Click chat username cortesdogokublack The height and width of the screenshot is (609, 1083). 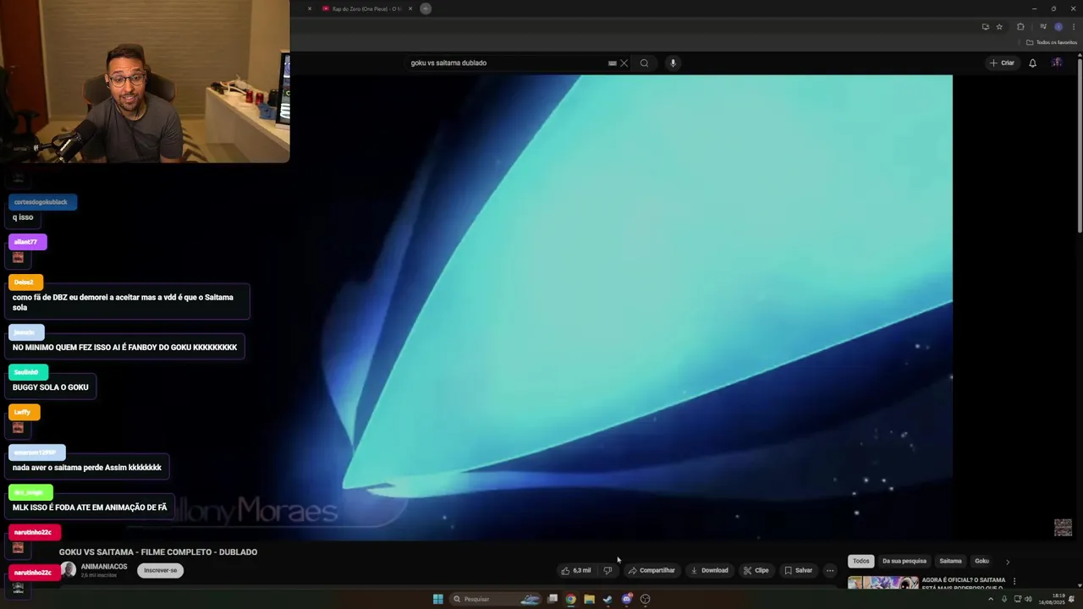pos(41,202)
